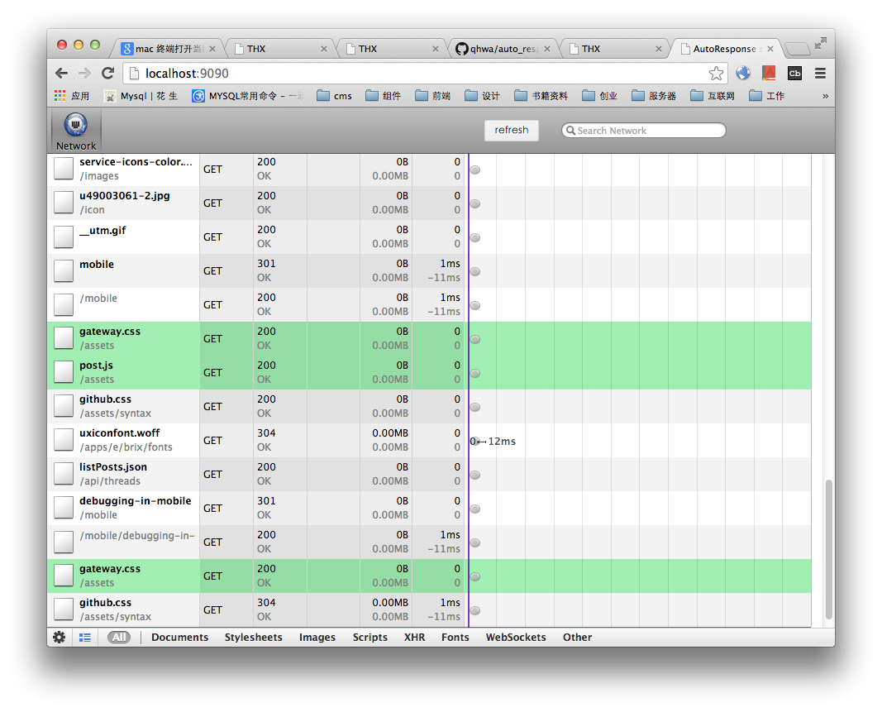Image resolution: width=882 pixels, height=712 pixels.
Task: Click the timeline dot for uxiconfont.woff
Action: coord(475,442)
